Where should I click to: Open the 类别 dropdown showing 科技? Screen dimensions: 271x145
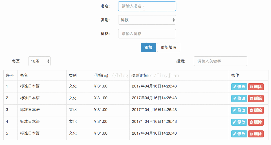147,20
